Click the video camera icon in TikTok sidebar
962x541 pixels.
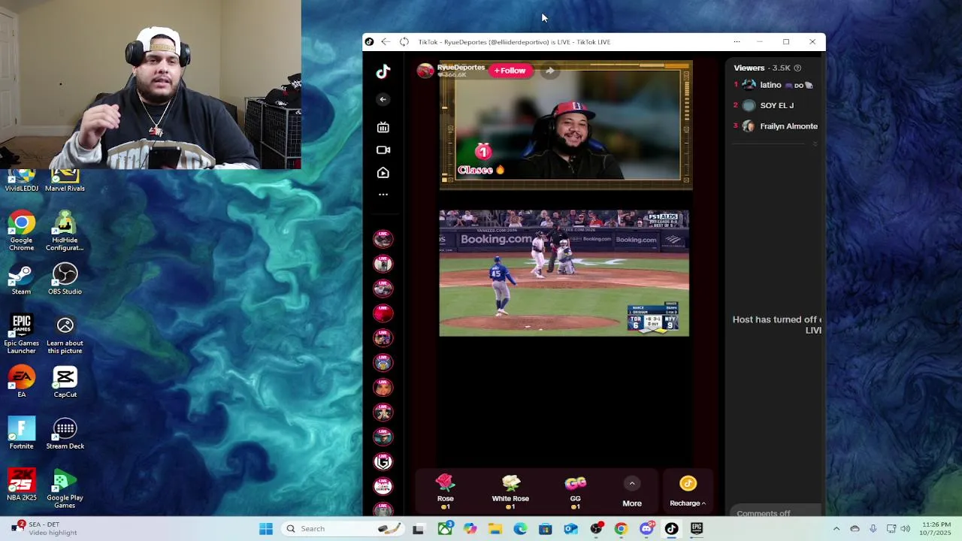pos(383,150)
